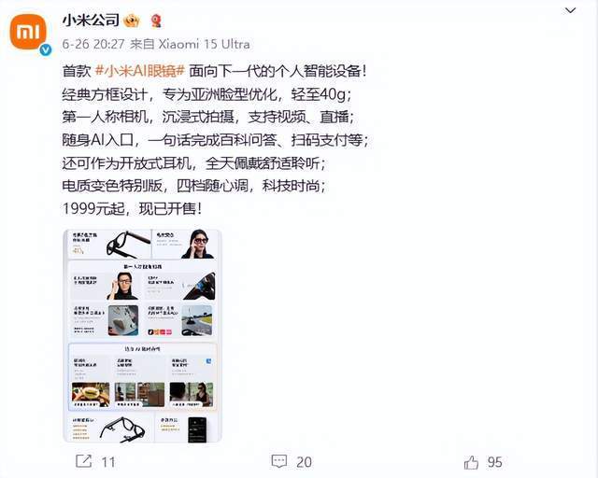Image resolution: width=598 pixels, height=478 pixels.
Task: Like the post with thumbs-up icon
Action: click(471, 462)
